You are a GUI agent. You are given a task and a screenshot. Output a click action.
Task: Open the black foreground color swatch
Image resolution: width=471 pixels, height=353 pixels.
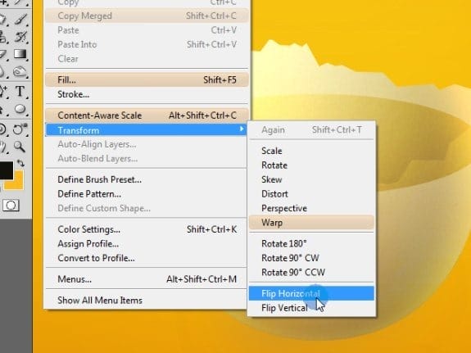6,170
